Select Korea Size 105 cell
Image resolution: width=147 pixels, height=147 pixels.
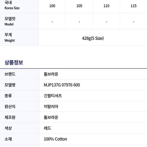click(79, 6)
